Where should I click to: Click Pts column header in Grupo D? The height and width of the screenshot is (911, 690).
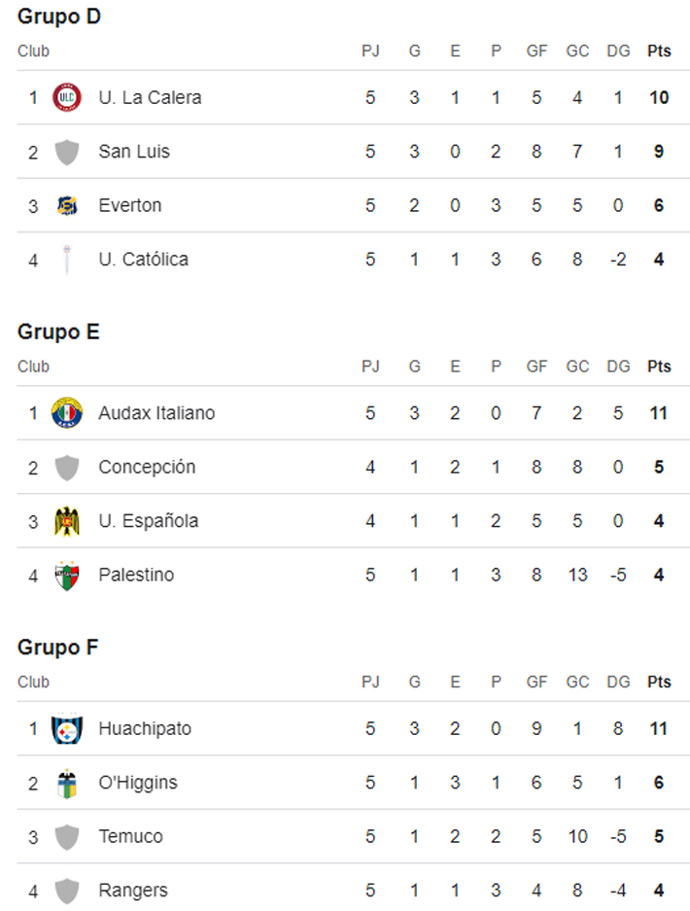659,51
